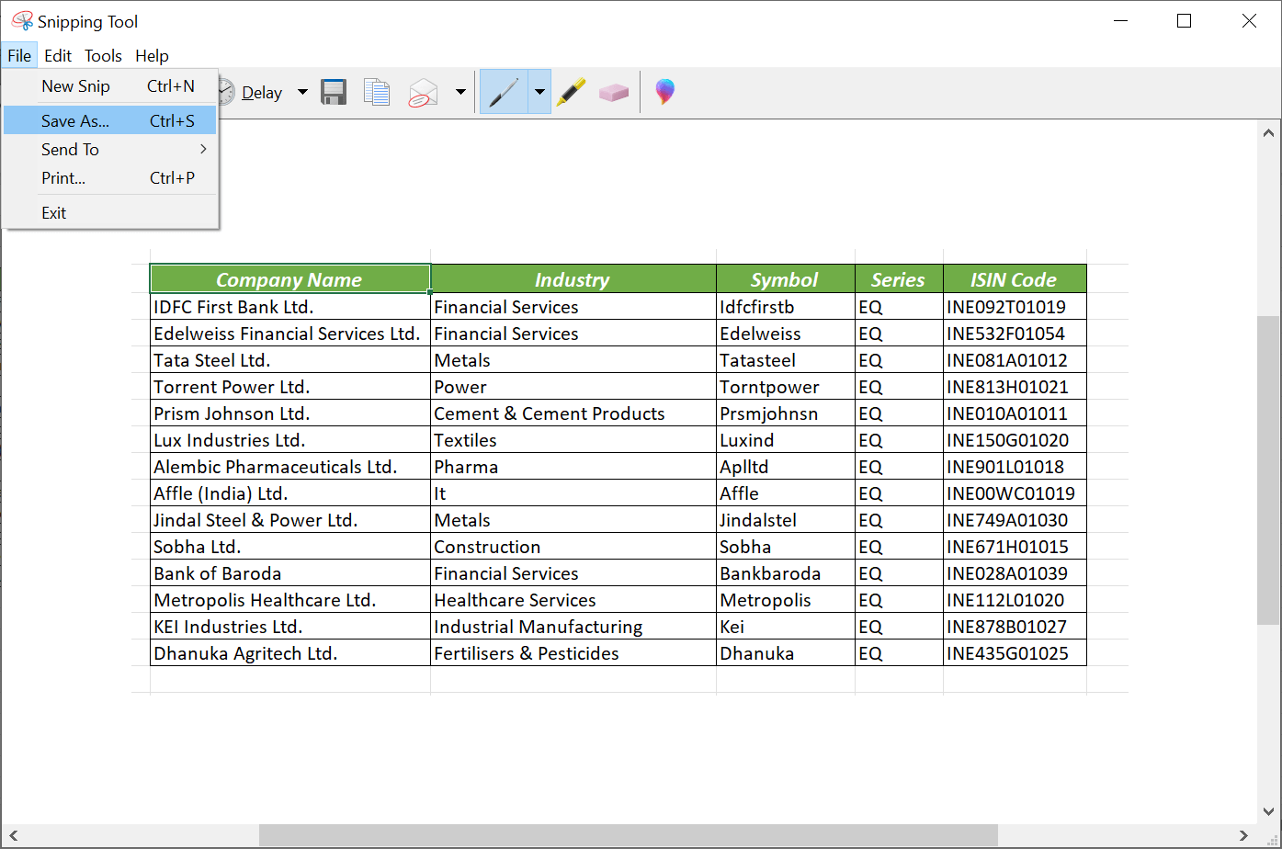Open the Help menu
Viewport: 1282px width, 849px height.
(x=152, y=55)
